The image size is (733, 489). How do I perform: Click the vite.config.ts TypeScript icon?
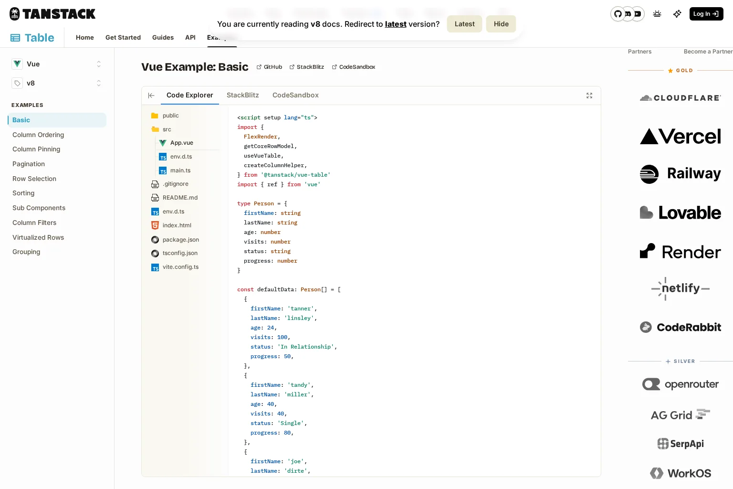[155, 267]
